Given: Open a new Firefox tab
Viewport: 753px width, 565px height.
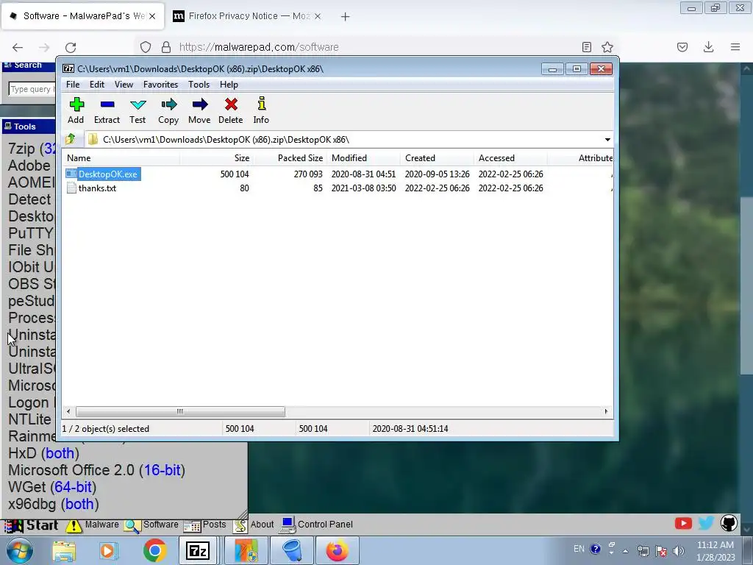Looking at the screenshot, I should pos(346,17).
